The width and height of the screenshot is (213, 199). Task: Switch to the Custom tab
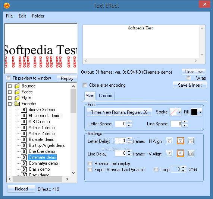click(106, 96)
